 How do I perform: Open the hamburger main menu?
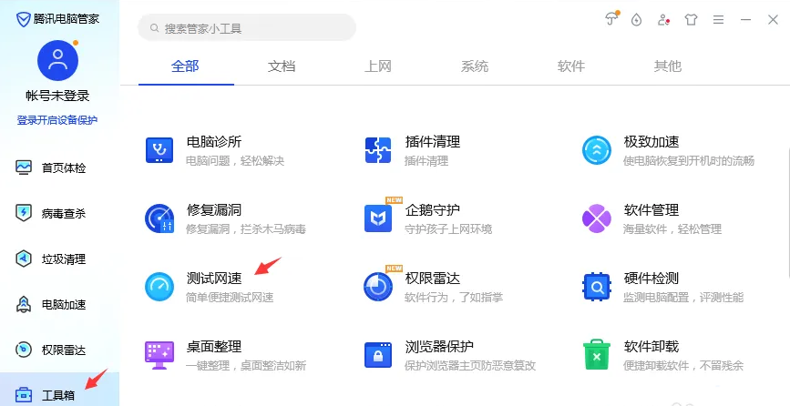[x=718, y=20]
